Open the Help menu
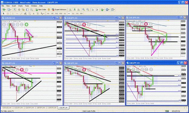The height and width of the screenshot is (113, 189). (x=41, y=6)
